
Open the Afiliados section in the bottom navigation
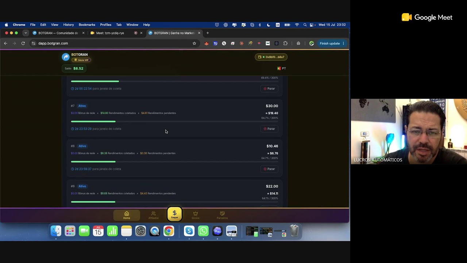pyautogui.click(x=153, y=215)
